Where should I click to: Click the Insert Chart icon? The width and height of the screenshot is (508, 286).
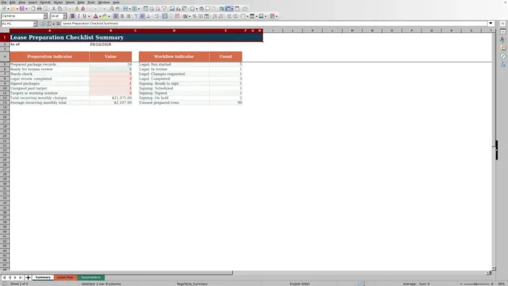point(178,9)
